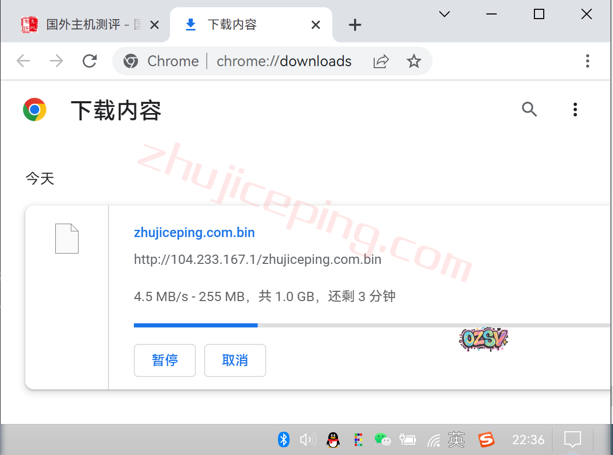Open the zhujiceping.com.bin file link
Viewport: 613px width, 455px height.
point(194,232)
